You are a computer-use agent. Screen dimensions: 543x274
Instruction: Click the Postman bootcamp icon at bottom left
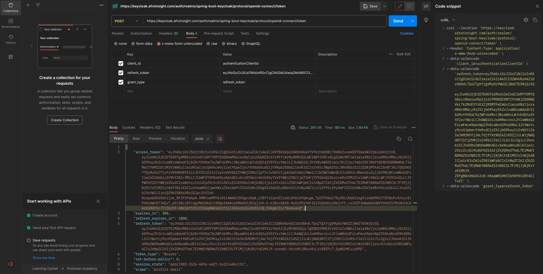click(x=11, y=264)
